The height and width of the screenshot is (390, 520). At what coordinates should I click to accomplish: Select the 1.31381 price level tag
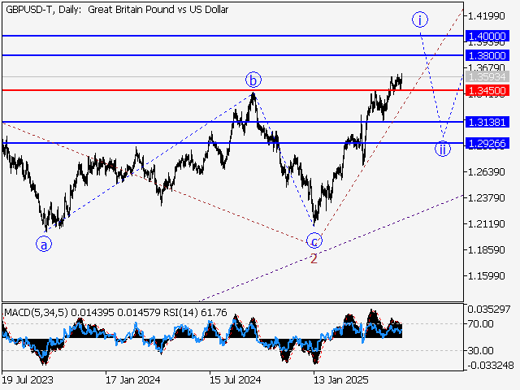(x=487, y=122)
